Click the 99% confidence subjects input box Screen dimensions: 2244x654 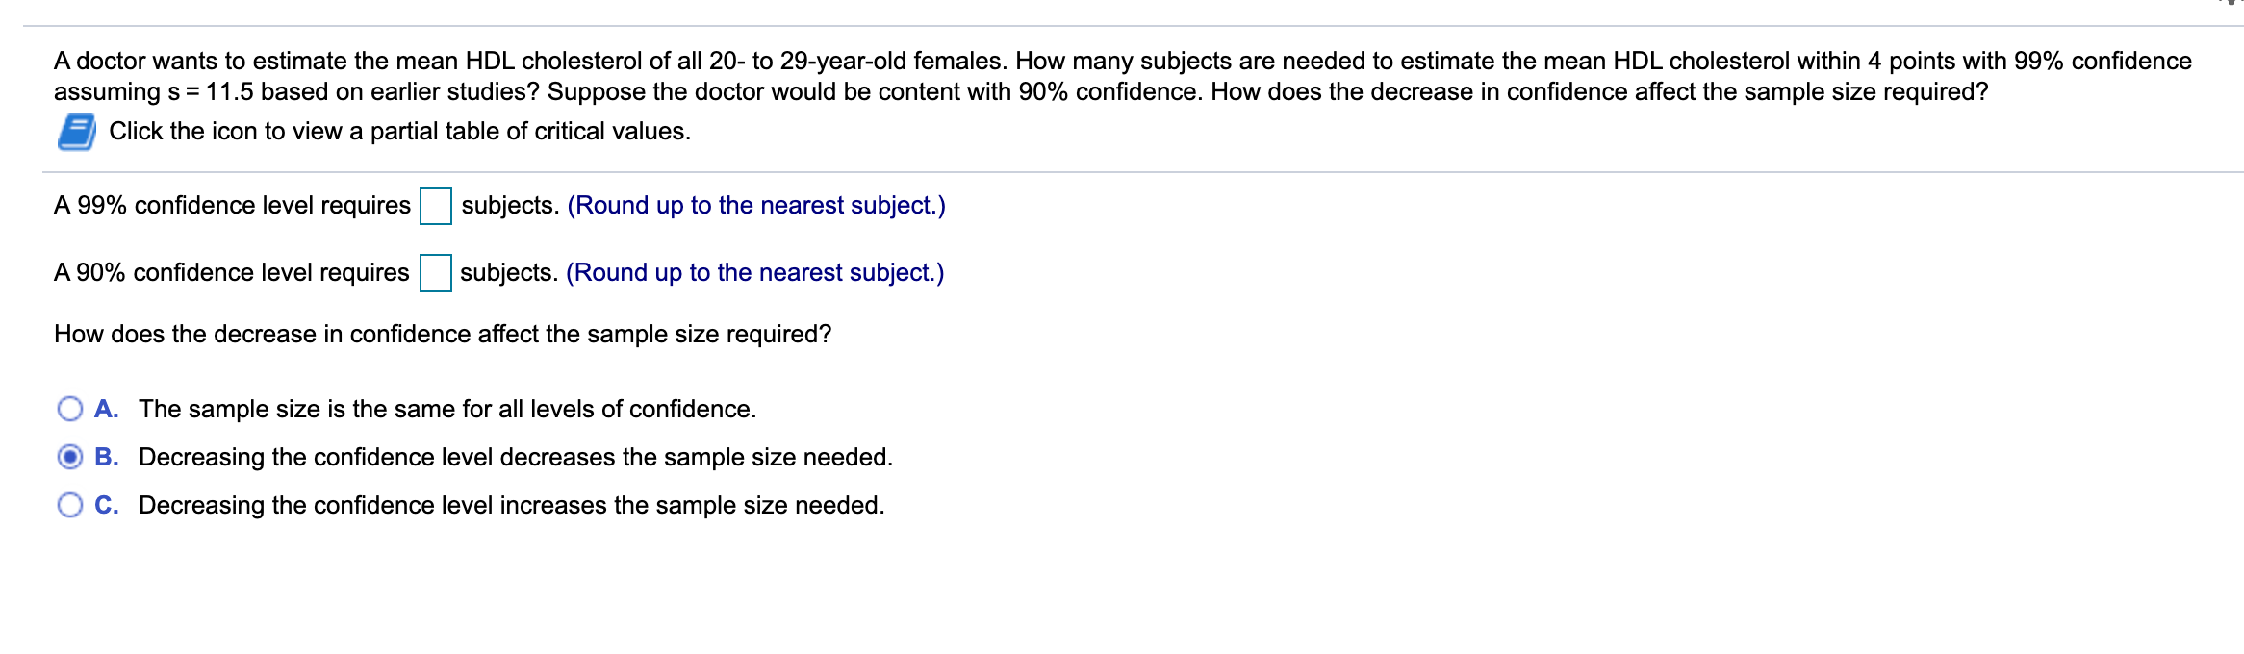pyautogui.click(x=436, y=206)
